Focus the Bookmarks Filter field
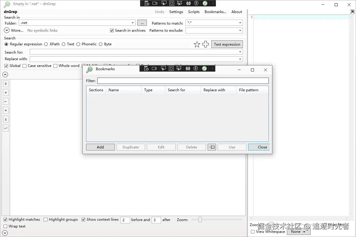The image size is (356, 237). (183, 81)
